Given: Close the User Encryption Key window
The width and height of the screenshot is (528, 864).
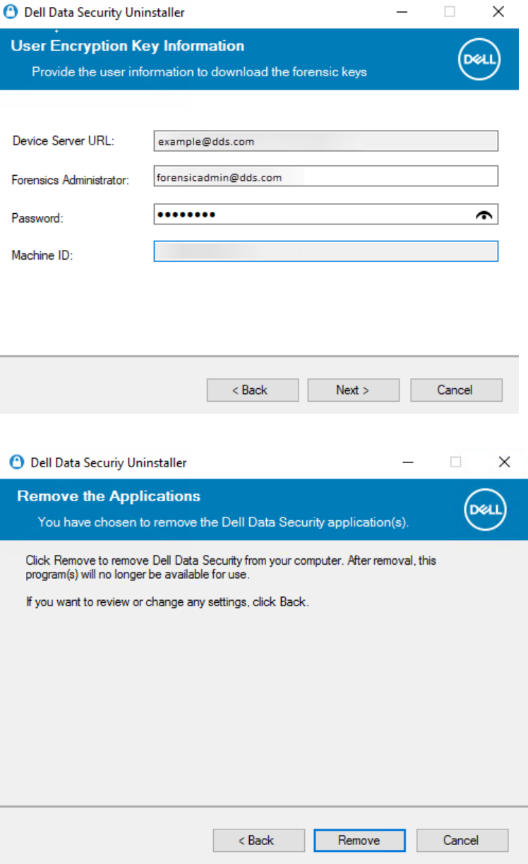Looking at the screenshot, I should click(498, 12).
